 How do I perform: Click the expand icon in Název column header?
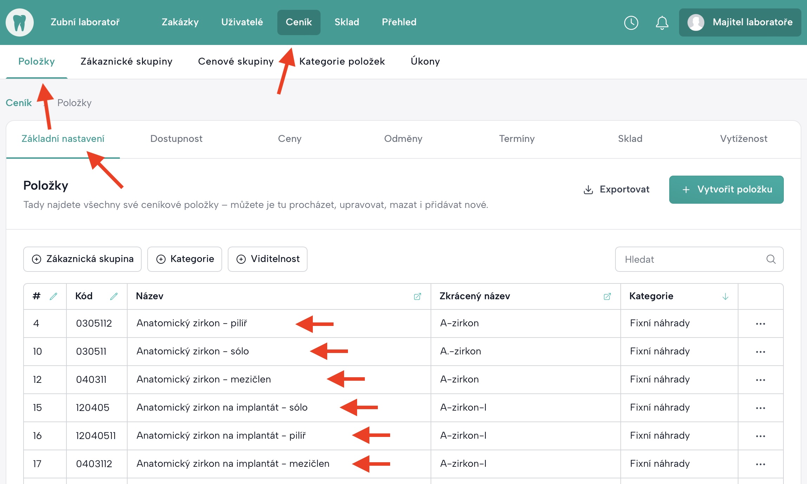[x=417, y=296]
